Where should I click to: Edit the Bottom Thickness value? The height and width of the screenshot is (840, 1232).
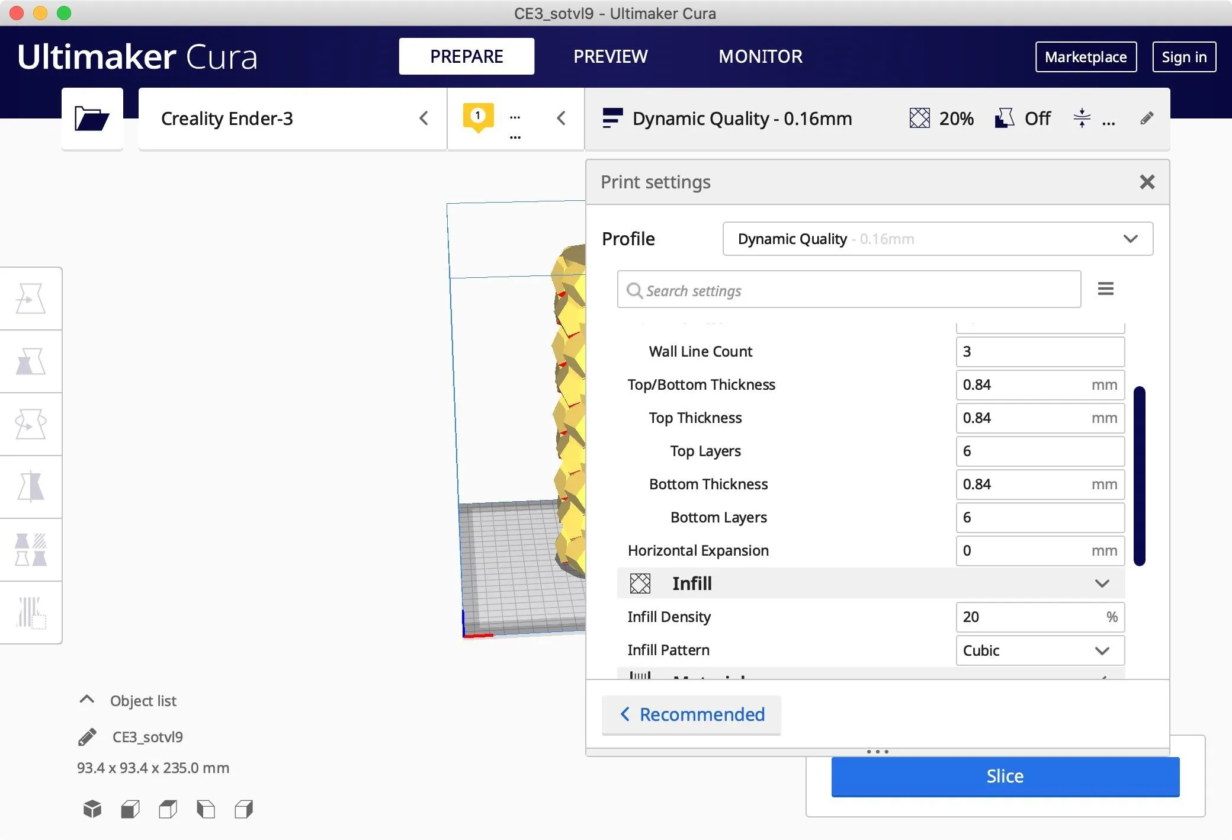coord(1040,485)
